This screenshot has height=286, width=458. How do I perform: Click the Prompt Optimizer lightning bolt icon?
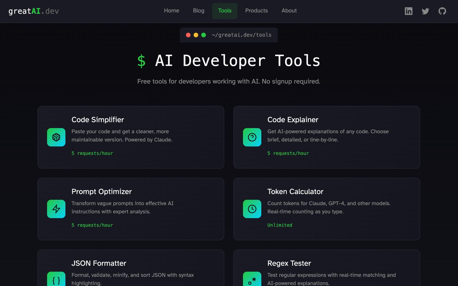tap(56, 209)
